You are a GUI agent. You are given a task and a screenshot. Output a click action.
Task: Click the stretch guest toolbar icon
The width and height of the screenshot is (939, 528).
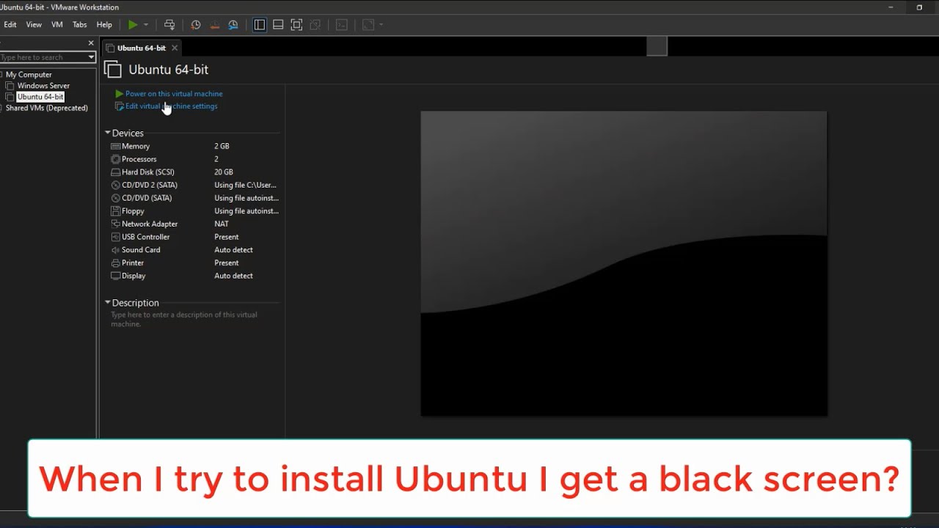click(x=368, y=25)
